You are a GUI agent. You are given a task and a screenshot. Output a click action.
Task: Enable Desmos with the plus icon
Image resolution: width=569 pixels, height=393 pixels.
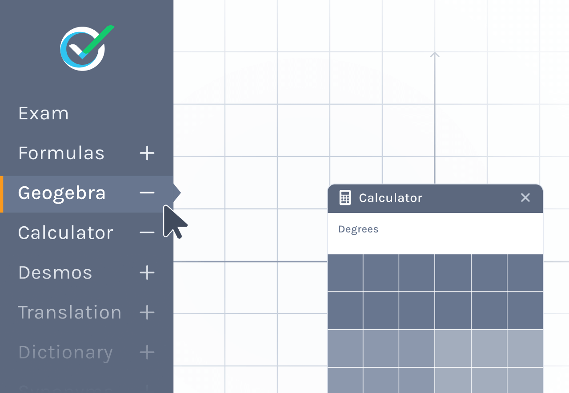pos(147,273)
